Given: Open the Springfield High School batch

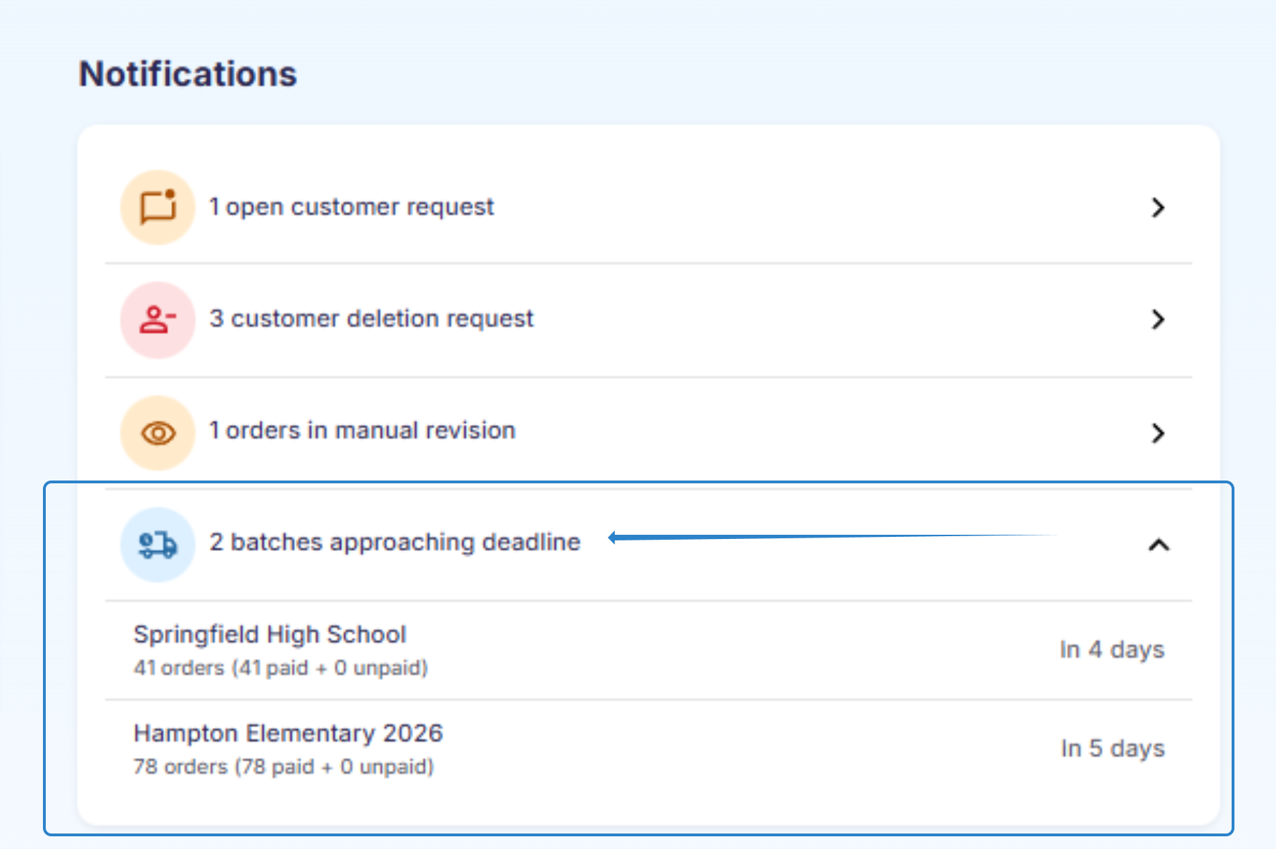Looking at the screenshot, I should click(270, 635).
